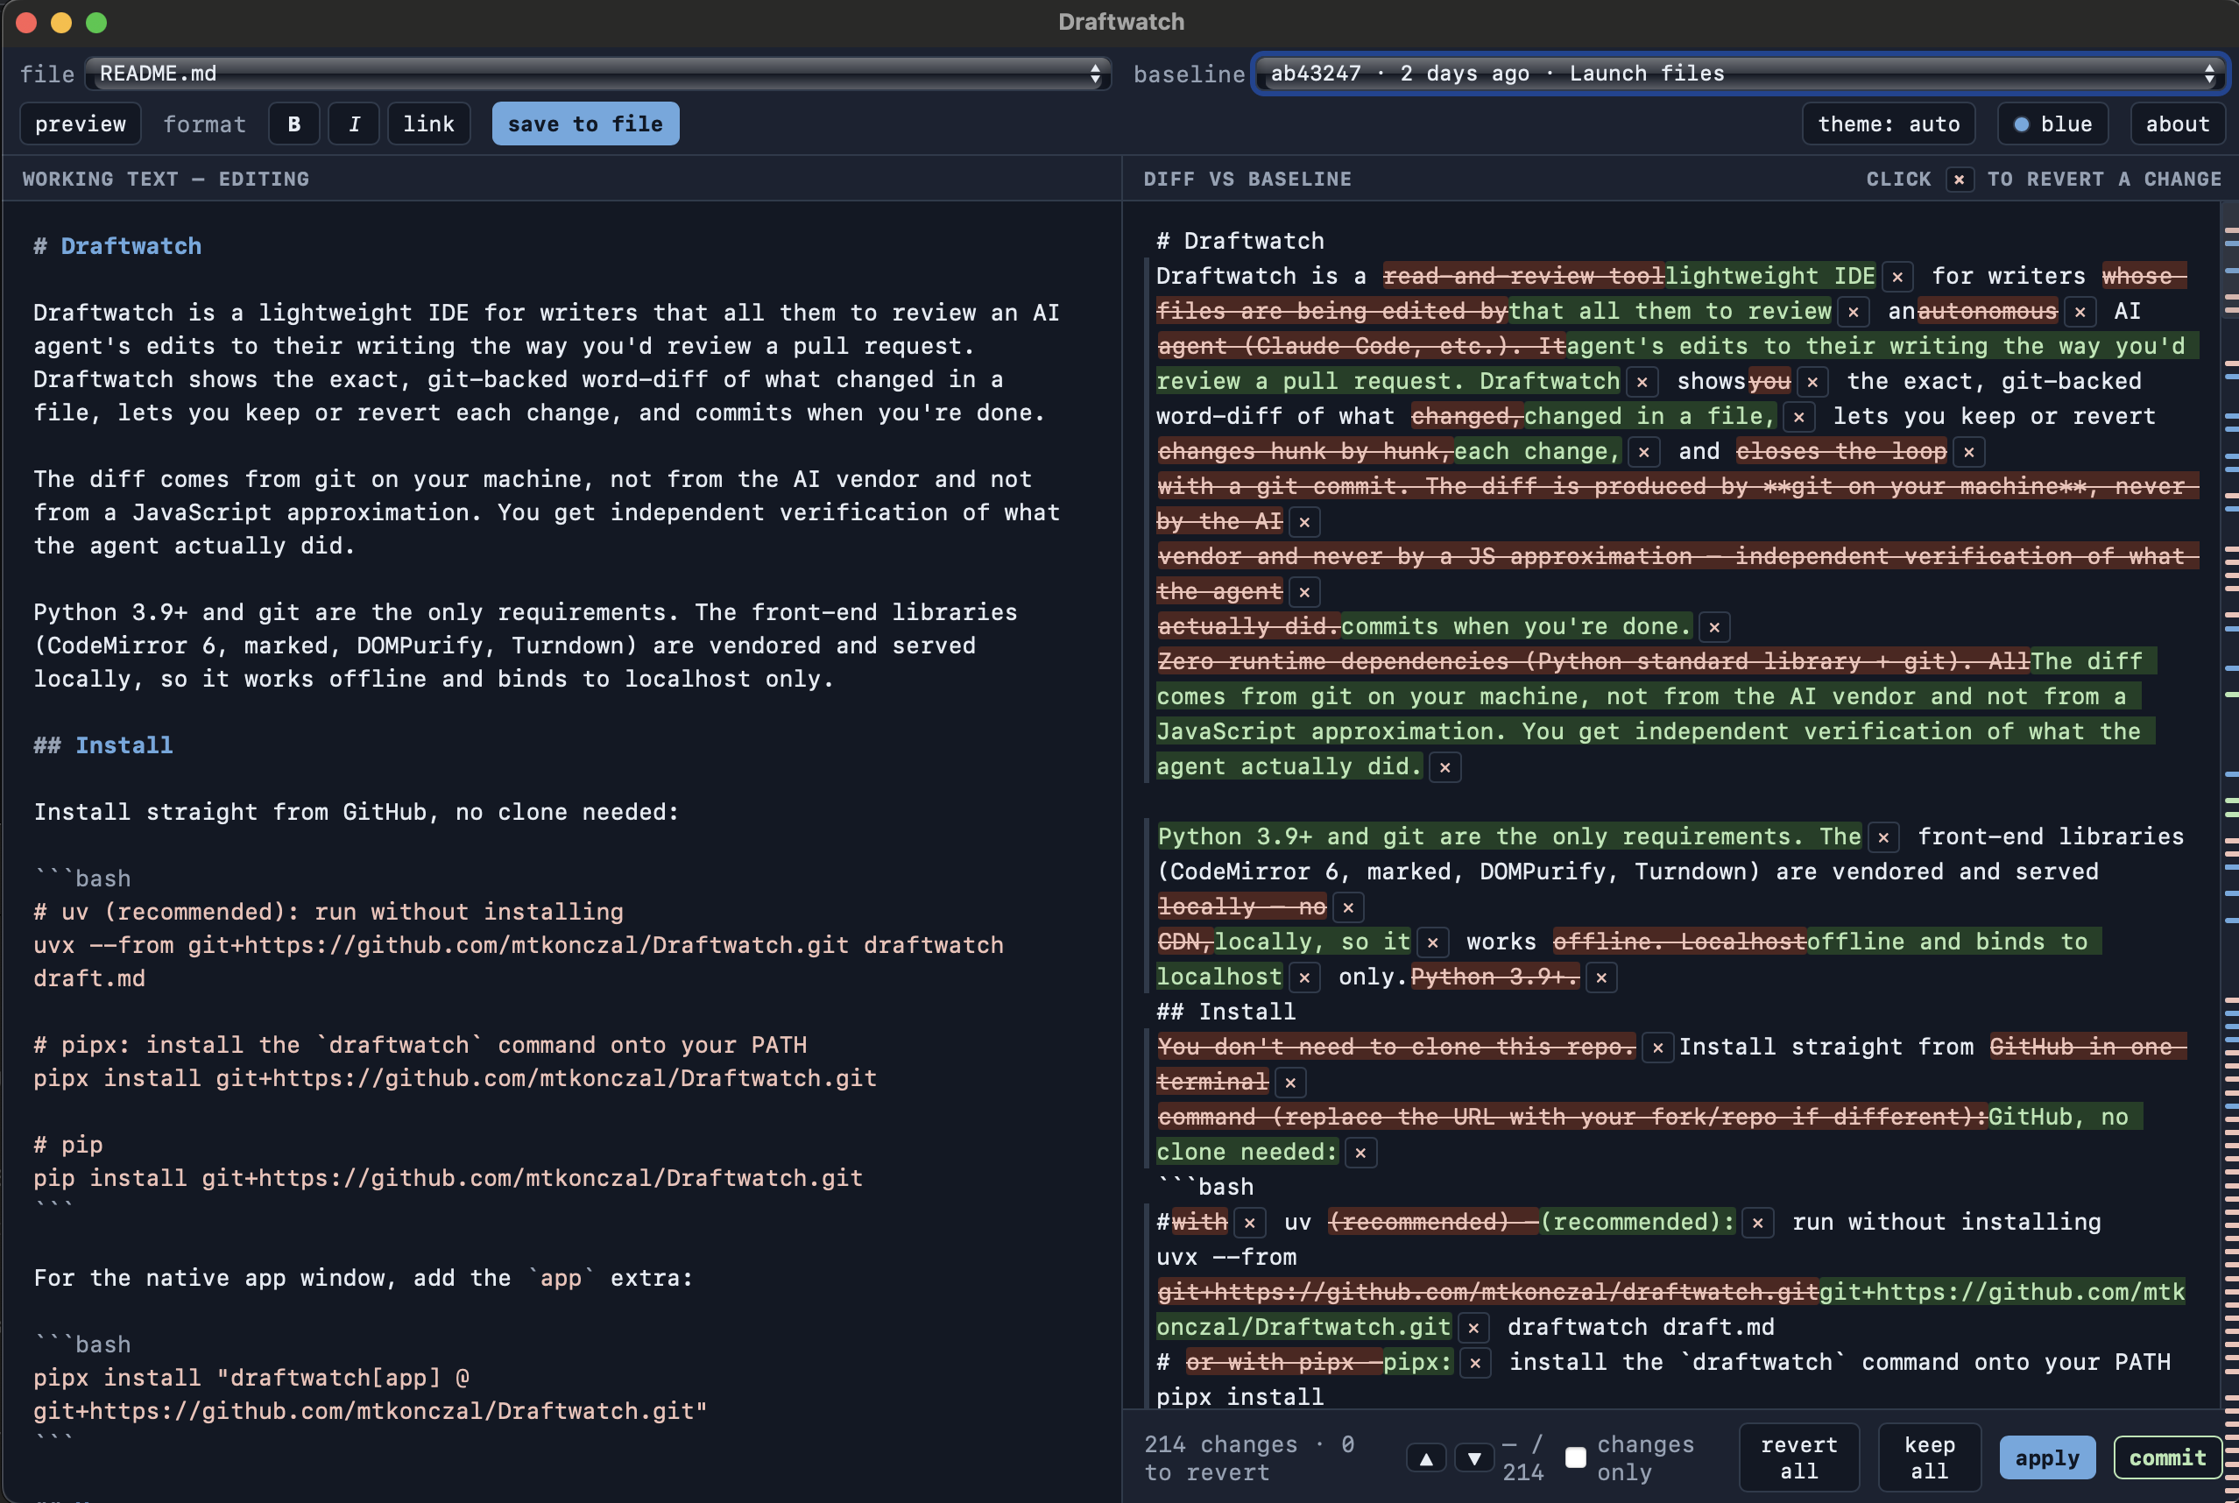This screenshot has height=1503, width=2239.
Task: Toggle the 'changes only' checkbox
Action: (1575, 1458)
